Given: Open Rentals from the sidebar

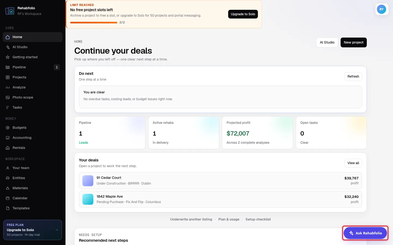Looking at the screenshot, I should pyautogui.click(x=32, y=148).
